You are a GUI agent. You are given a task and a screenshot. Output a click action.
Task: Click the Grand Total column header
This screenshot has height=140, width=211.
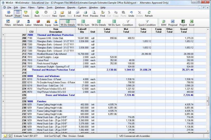coord(184,30)
